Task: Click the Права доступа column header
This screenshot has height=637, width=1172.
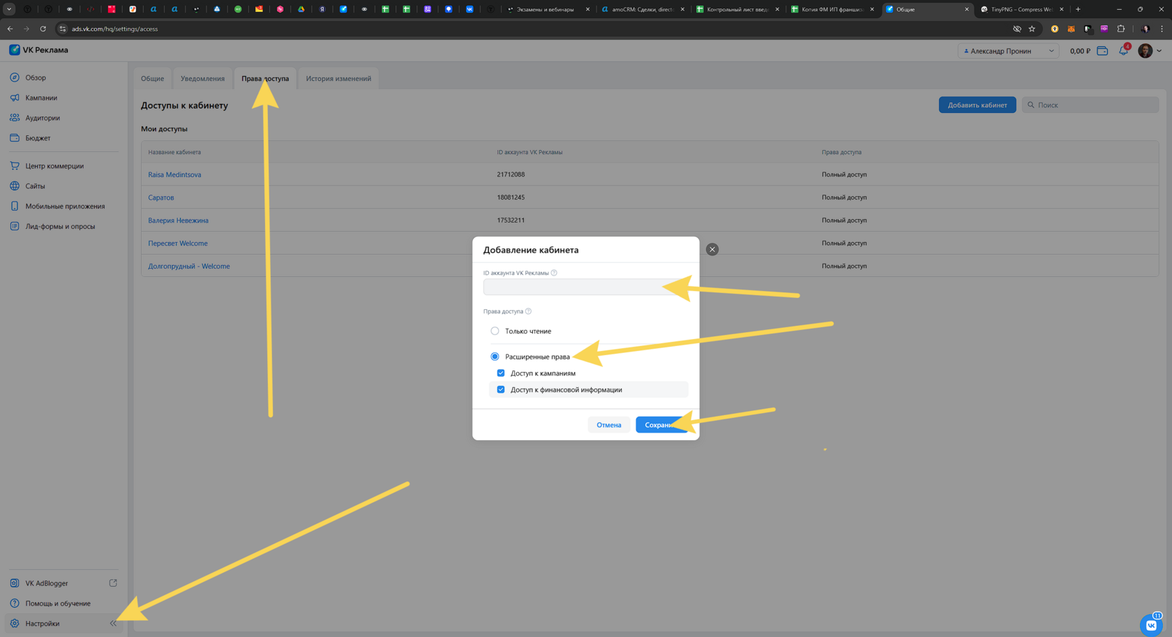Action: [841, 152]
